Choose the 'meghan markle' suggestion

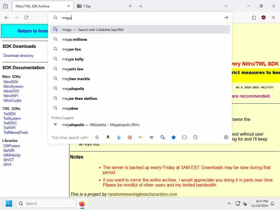(x=140, y=79)
